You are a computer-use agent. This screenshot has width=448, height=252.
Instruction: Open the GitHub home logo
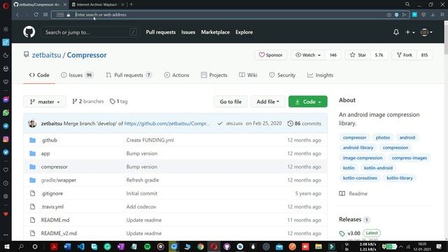[29, 32]
